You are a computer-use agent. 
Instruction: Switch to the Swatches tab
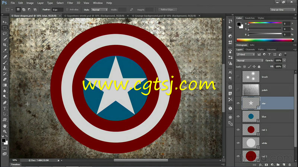pyautogui.click(x=250, y=18)
